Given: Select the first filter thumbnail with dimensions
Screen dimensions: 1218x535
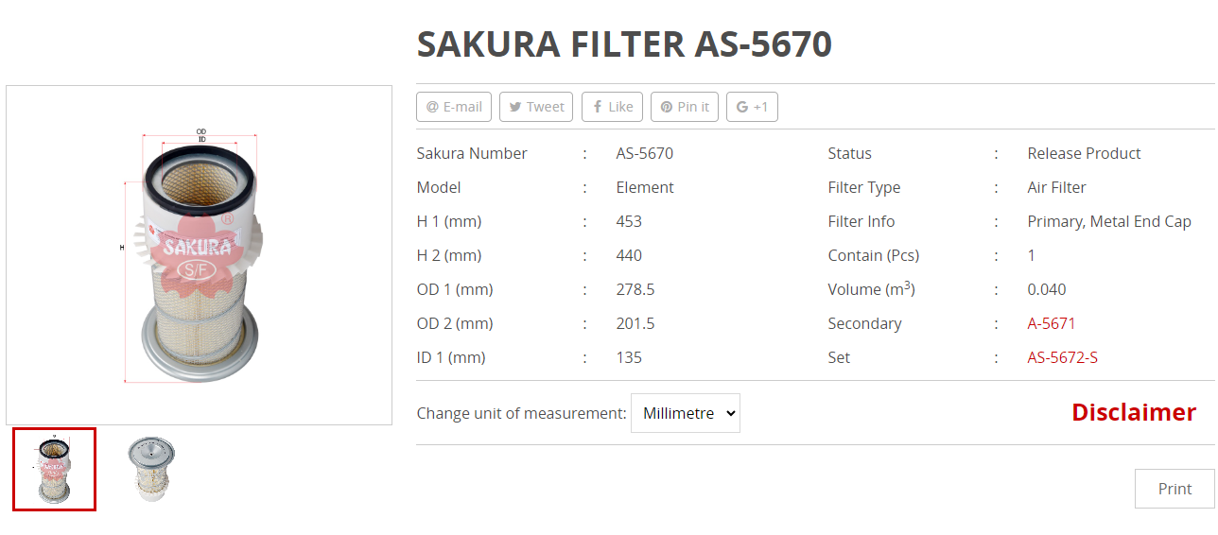Looking at the screenshot, I should coord(54,469).
